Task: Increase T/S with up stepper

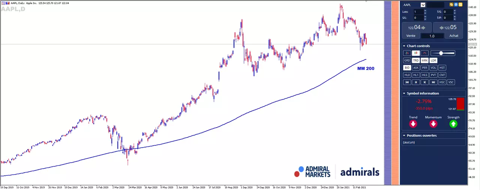Action: [x=454, y=11]
